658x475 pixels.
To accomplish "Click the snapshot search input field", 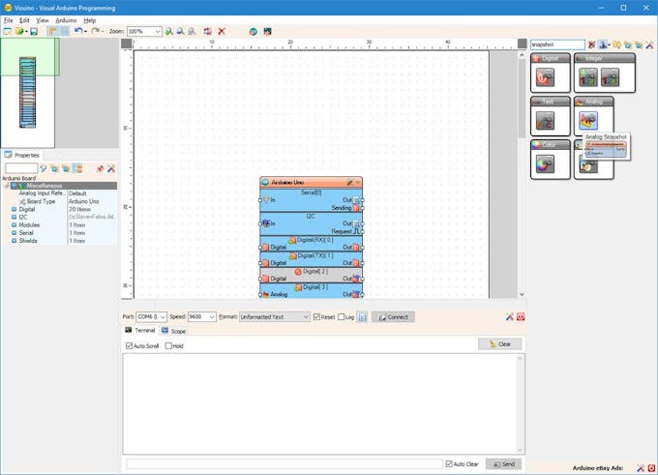I will pyautogui.click(x=557, y=45).
